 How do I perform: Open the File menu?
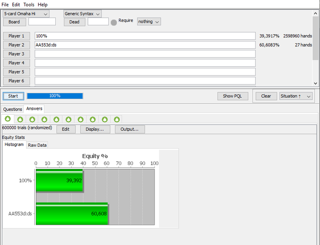coord(5,5)
